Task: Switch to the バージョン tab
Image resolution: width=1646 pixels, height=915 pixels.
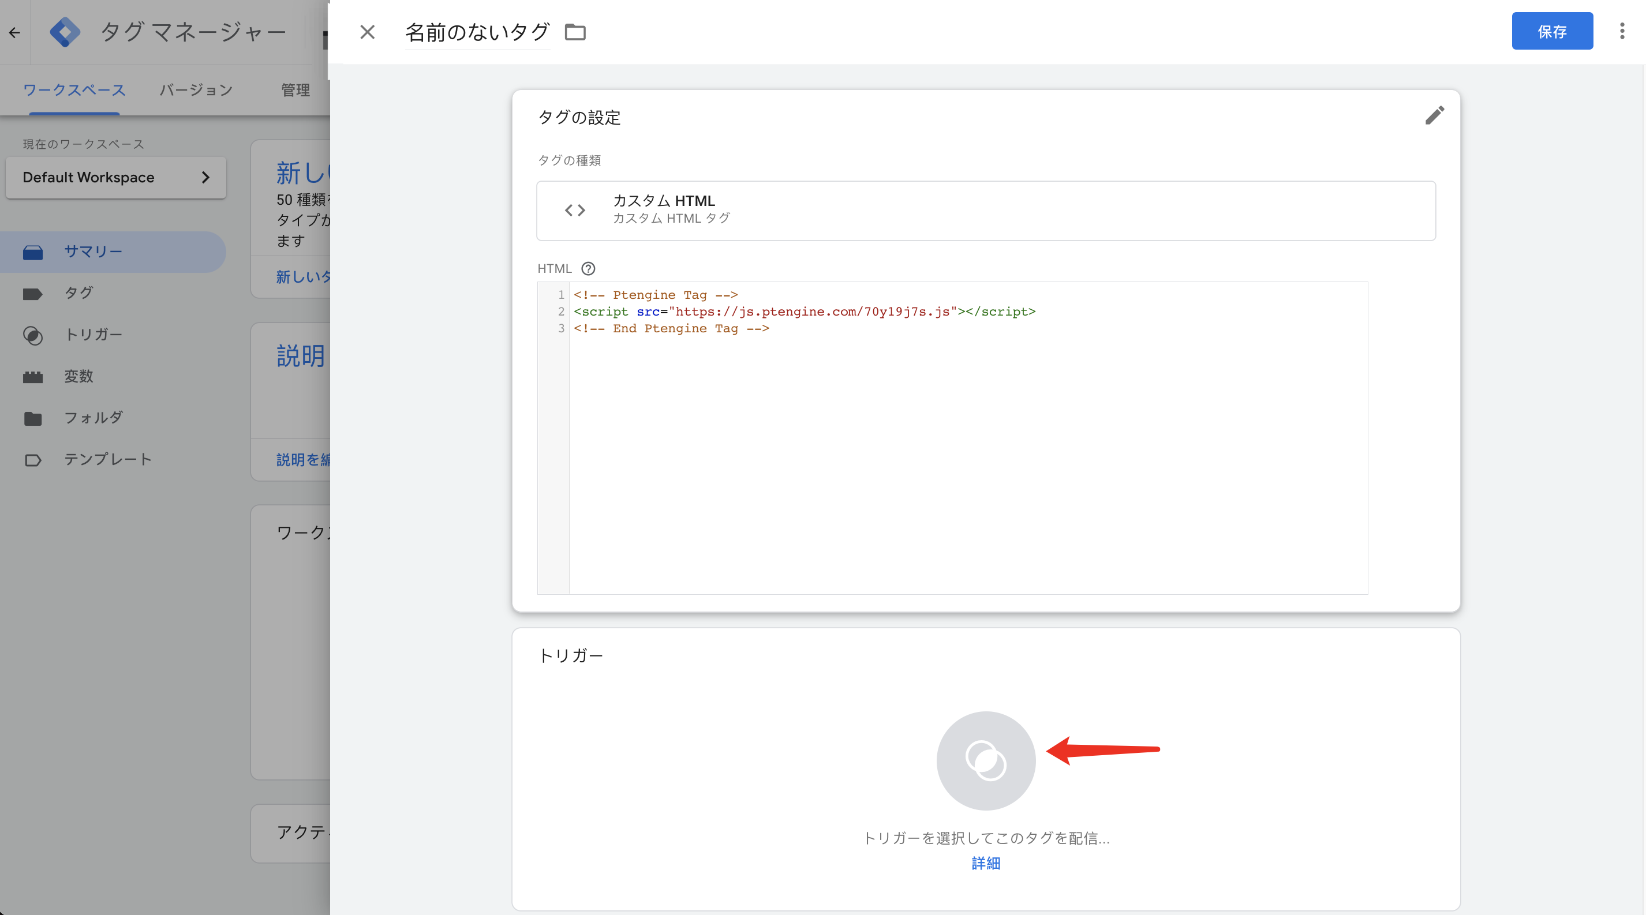Action: [x=196, y=90]
